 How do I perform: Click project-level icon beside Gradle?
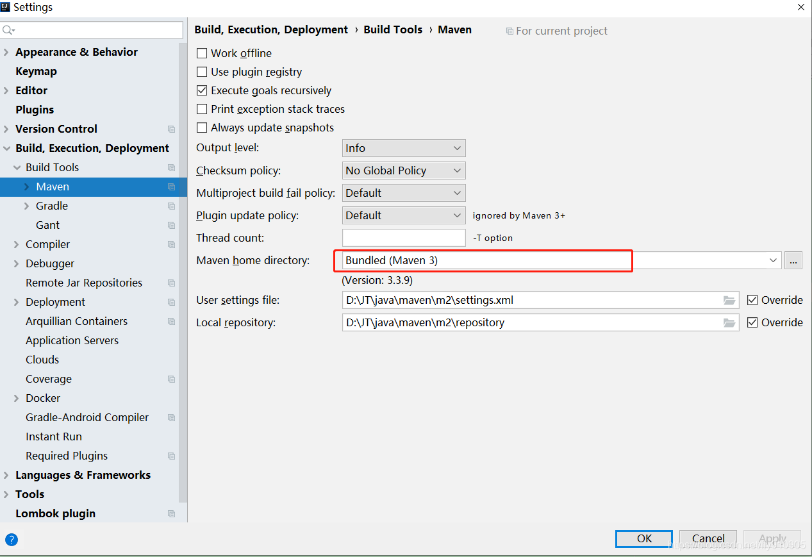click(x=171, y=206)
